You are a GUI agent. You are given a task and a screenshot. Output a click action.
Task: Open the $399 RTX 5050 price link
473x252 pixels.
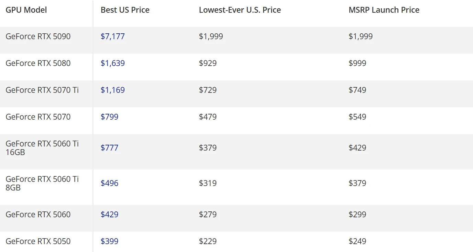[109, 241]
